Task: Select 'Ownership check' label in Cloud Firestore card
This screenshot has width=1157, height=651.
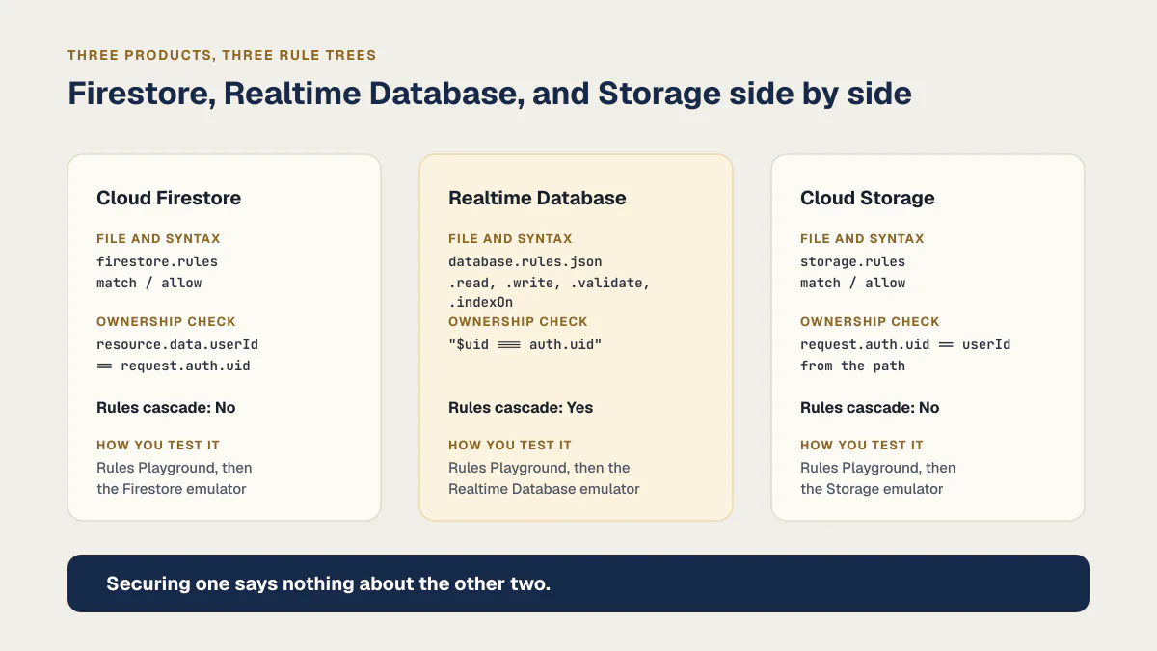Action: tap(166, 321)
